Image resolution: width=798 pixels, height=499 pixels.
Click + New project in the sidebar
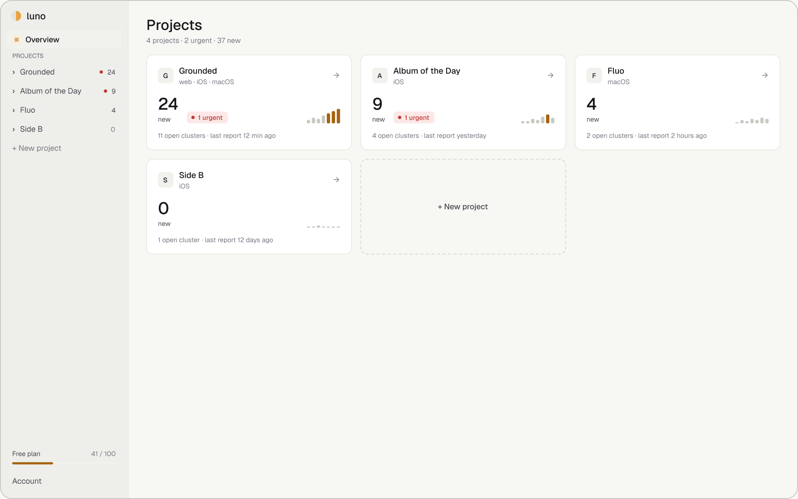click(37, 148)
